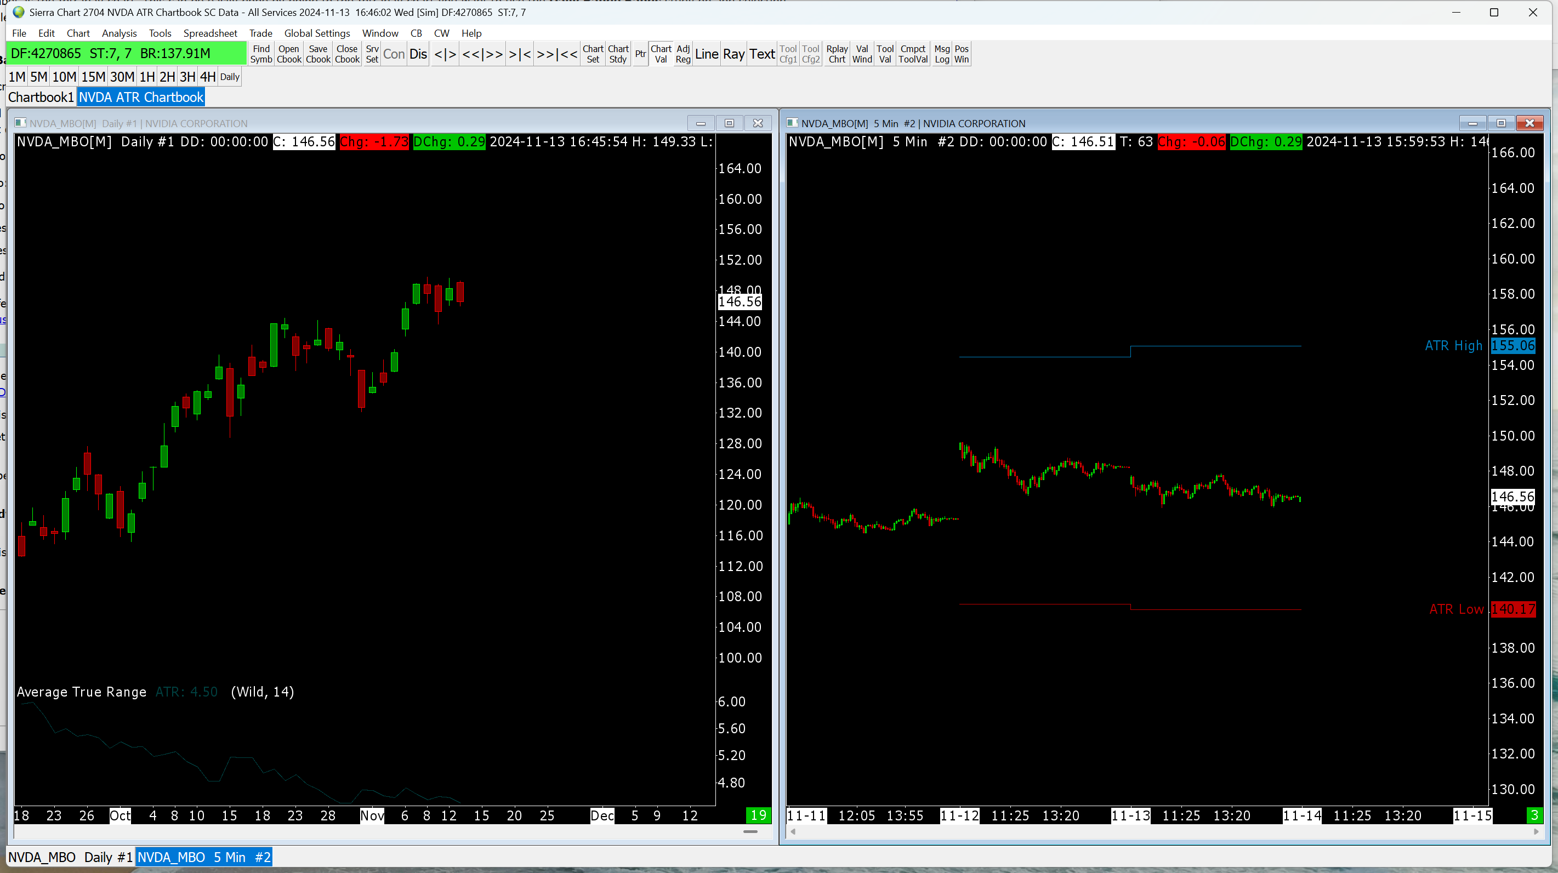Open Chart Studies via Chart Stdy button
Screen dimensions: 1558x873
point(617,54)
